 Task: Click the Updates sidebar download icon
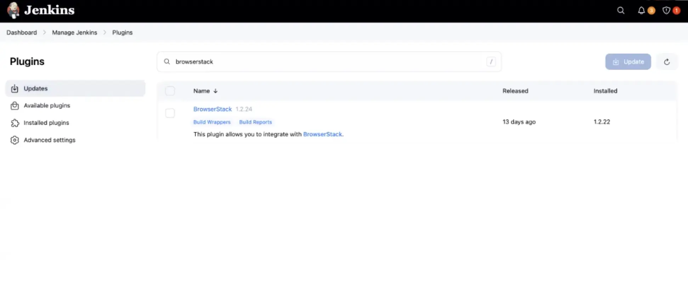(15, 89)
